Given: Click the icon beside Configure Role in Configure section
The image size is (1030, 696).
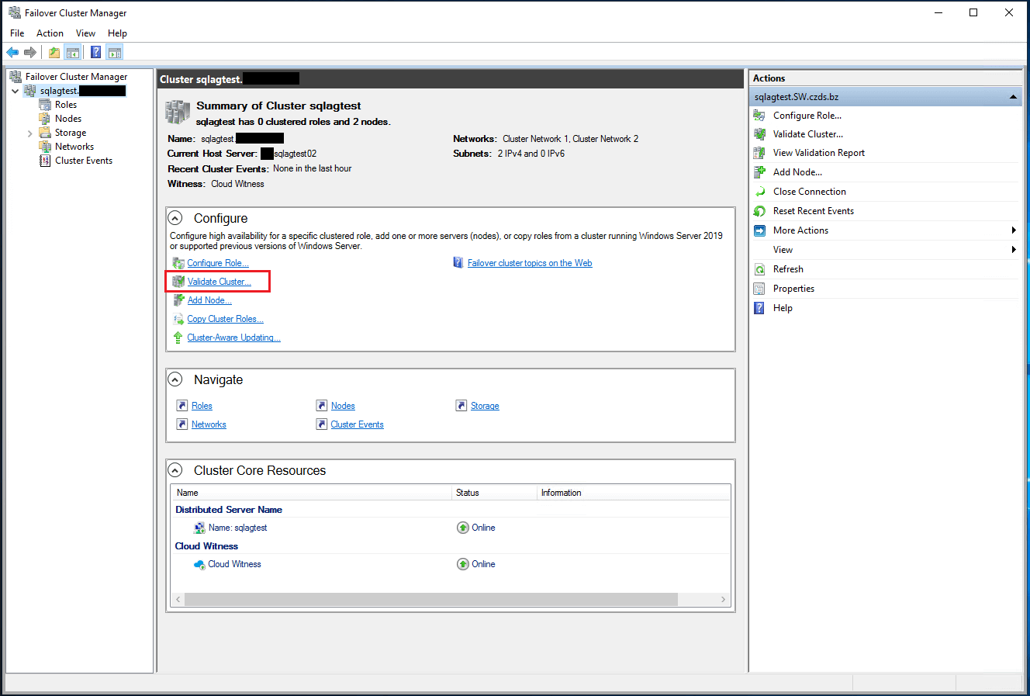Looking at the screenshot, I should pos(178,263).
